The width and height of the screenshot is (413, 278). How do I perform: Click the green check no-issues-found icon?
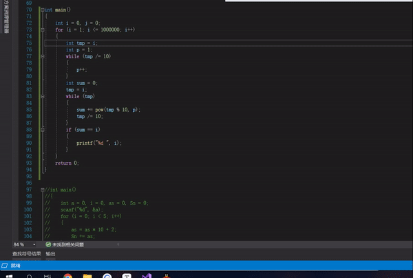click(48, 244)
